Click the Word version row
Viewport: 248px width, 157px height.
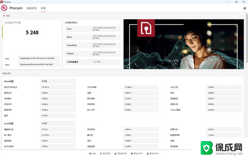[93, 37]
